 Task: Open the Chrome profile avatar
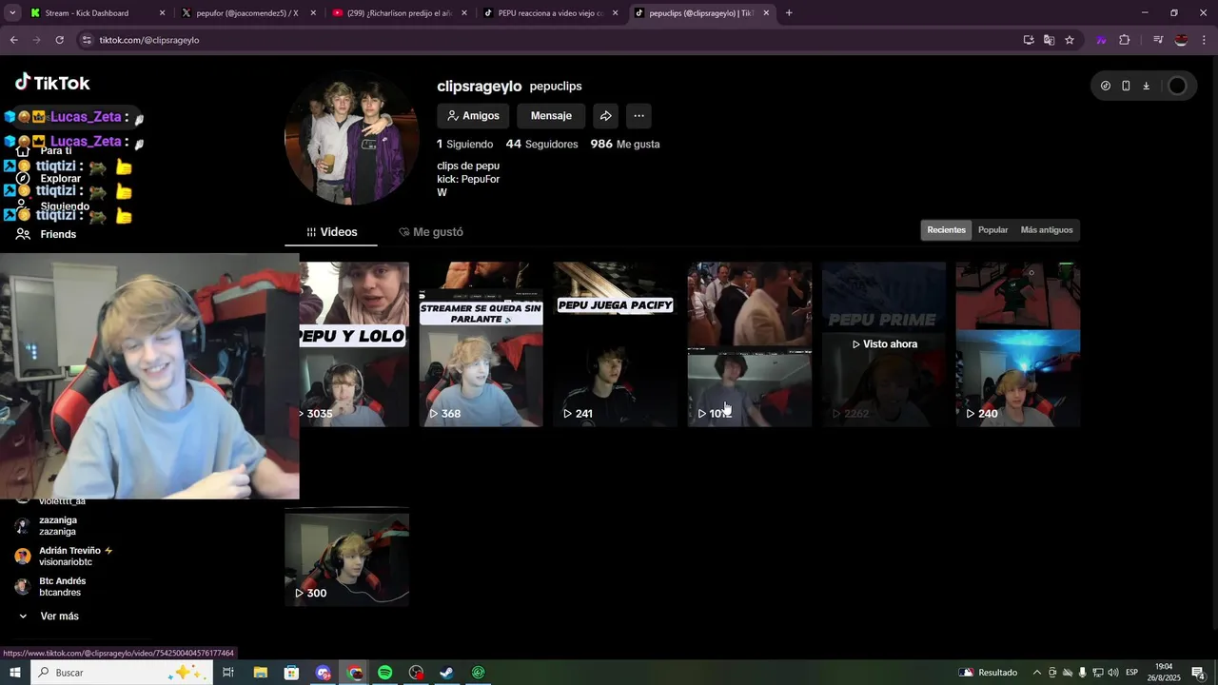tap(1181, 40)
